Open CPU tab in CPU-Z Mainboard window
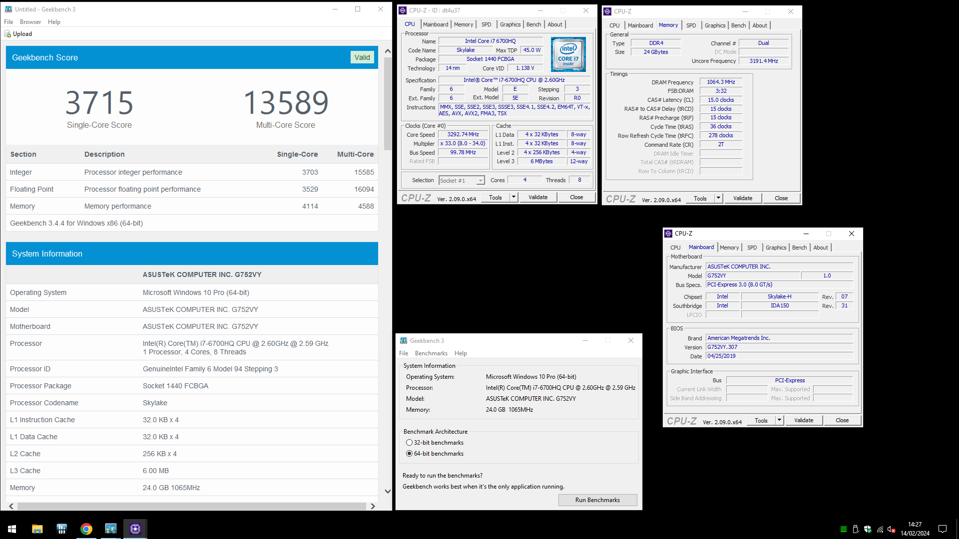The width and height of the screenshot is (959, 539). tap(675, 248)
